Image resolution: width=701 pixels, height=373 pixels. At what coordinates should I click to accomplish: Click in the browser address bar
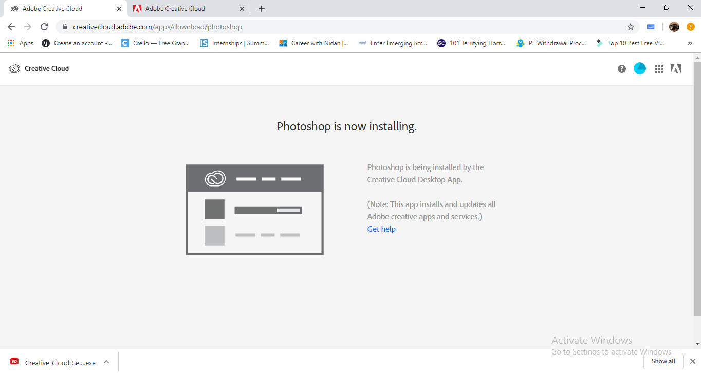pyautogui.click(x=308, y=26)
